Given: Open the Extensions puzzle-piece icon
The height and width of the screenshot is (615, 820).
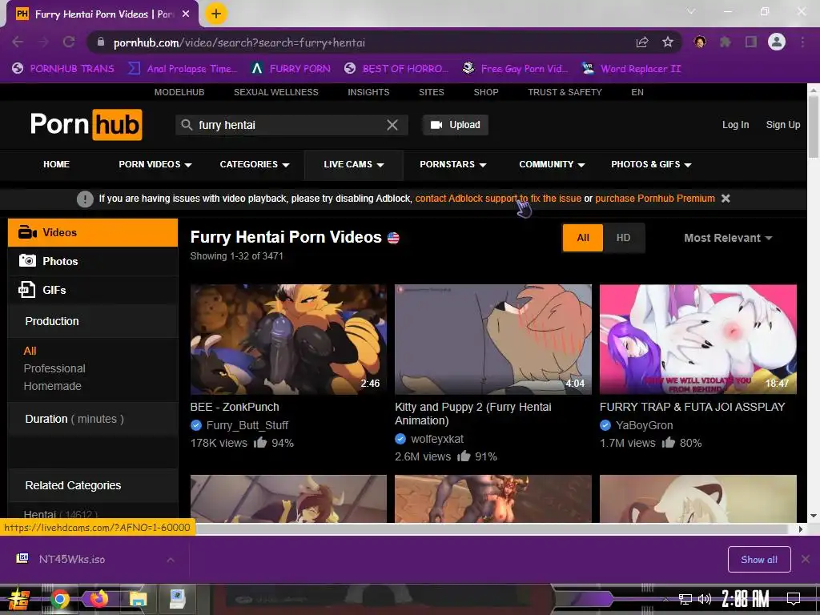Looking at the screenshot, I should click(726, 42).
